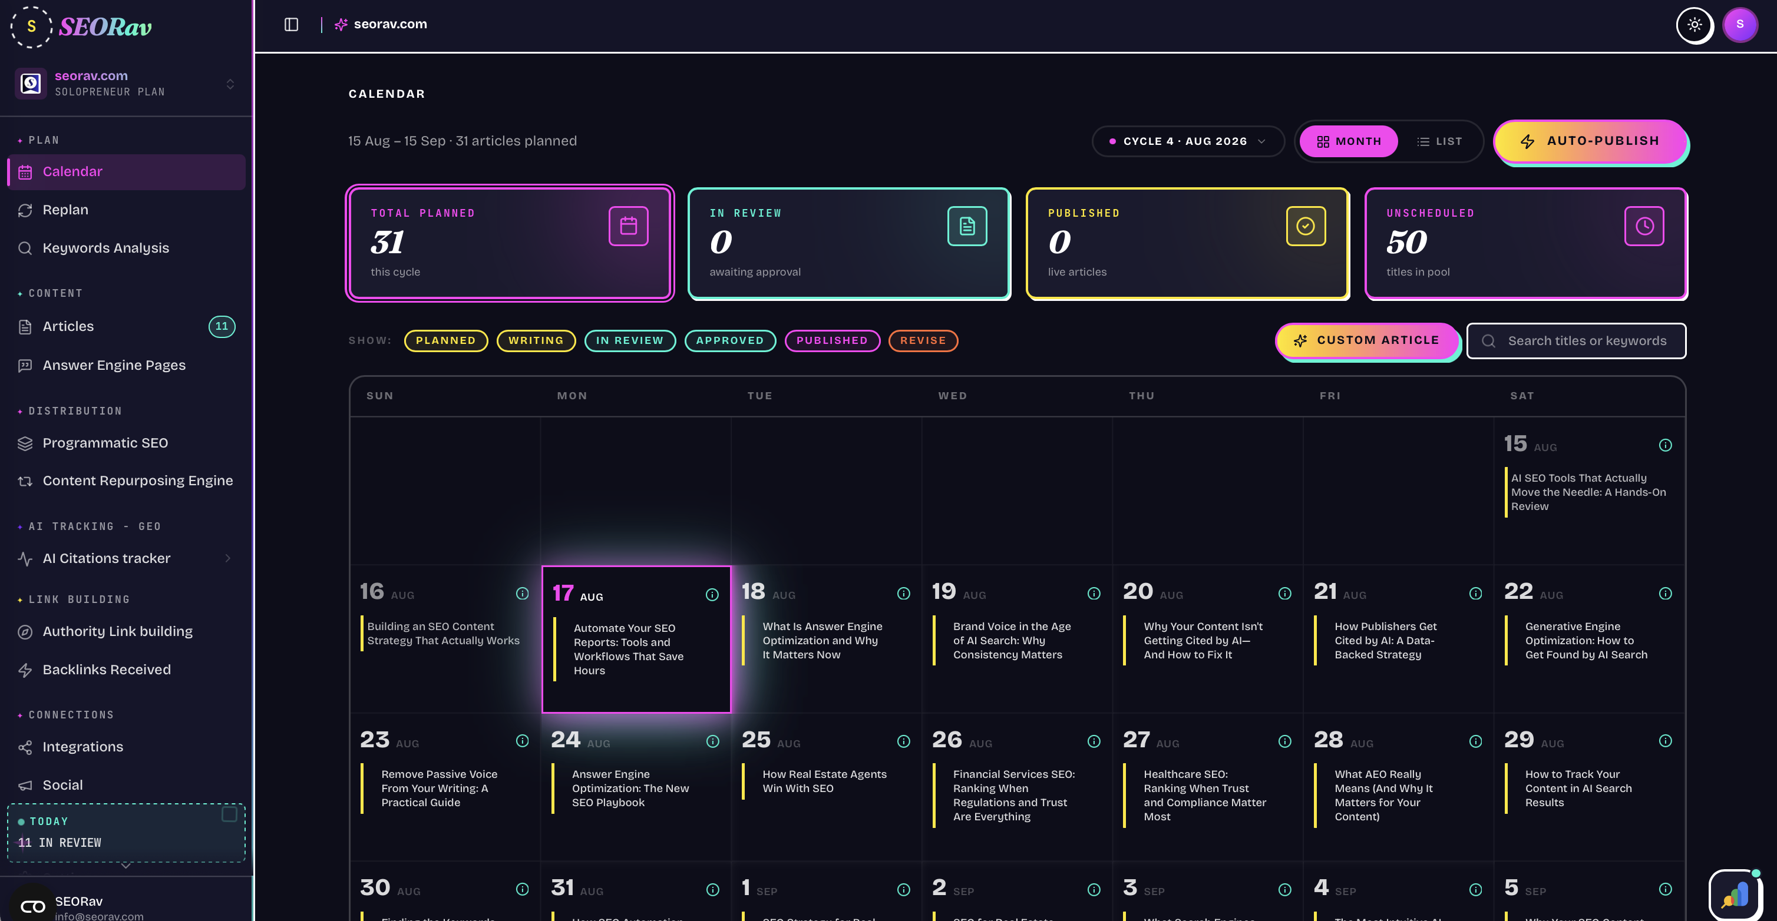Toggle the Planned status filter
Viewport: 1777px width, 921px height.
(x=445, y=340)
